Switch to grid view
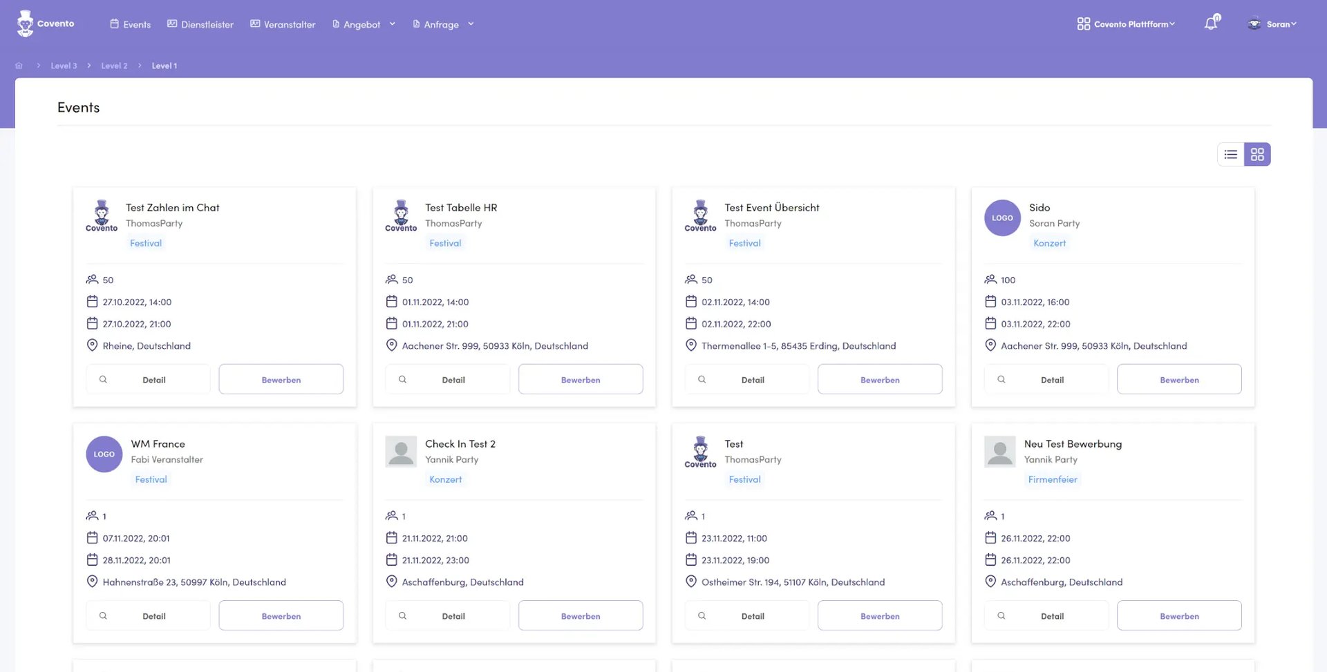 1257,154
